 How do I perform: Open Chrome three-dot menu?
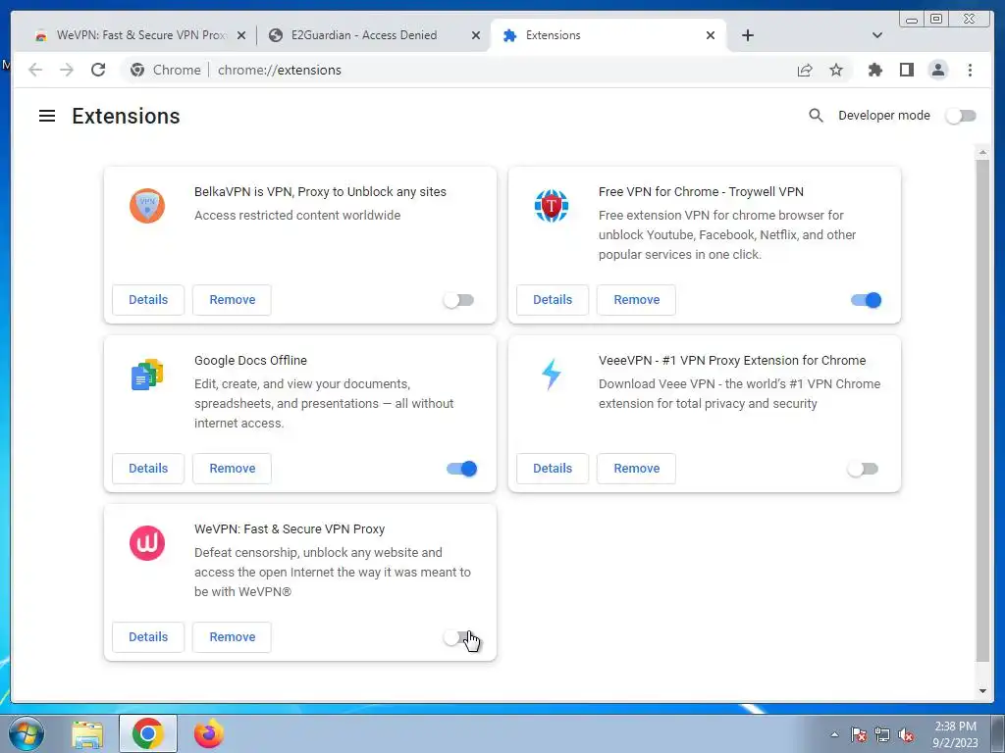click(970, 70)
